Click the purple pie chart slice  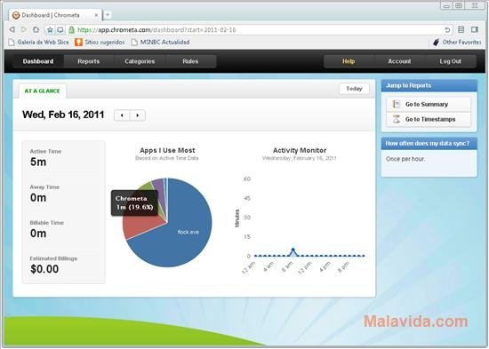(158, 187)
